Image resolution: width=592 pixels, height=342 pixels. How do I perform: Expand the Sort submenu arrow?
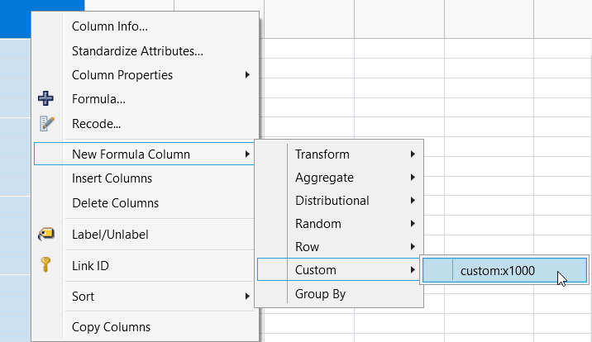[247, 297]
